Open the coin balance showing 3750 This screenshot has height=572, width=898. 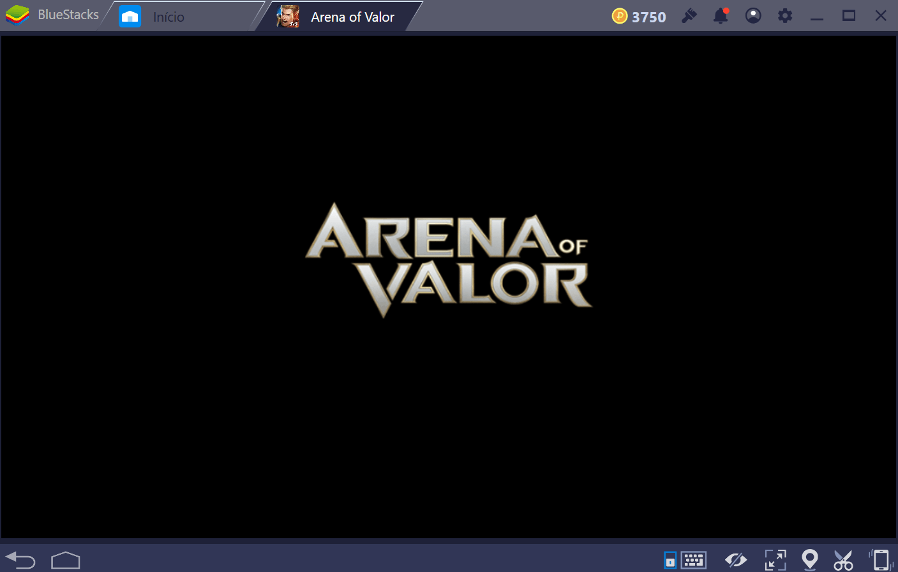[x=639, y=17]
